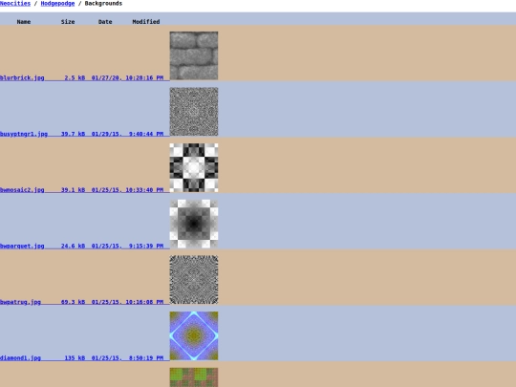
Task: Click the 2.5 kB size value
Action: pyautogui.click(x=75, y=78)
